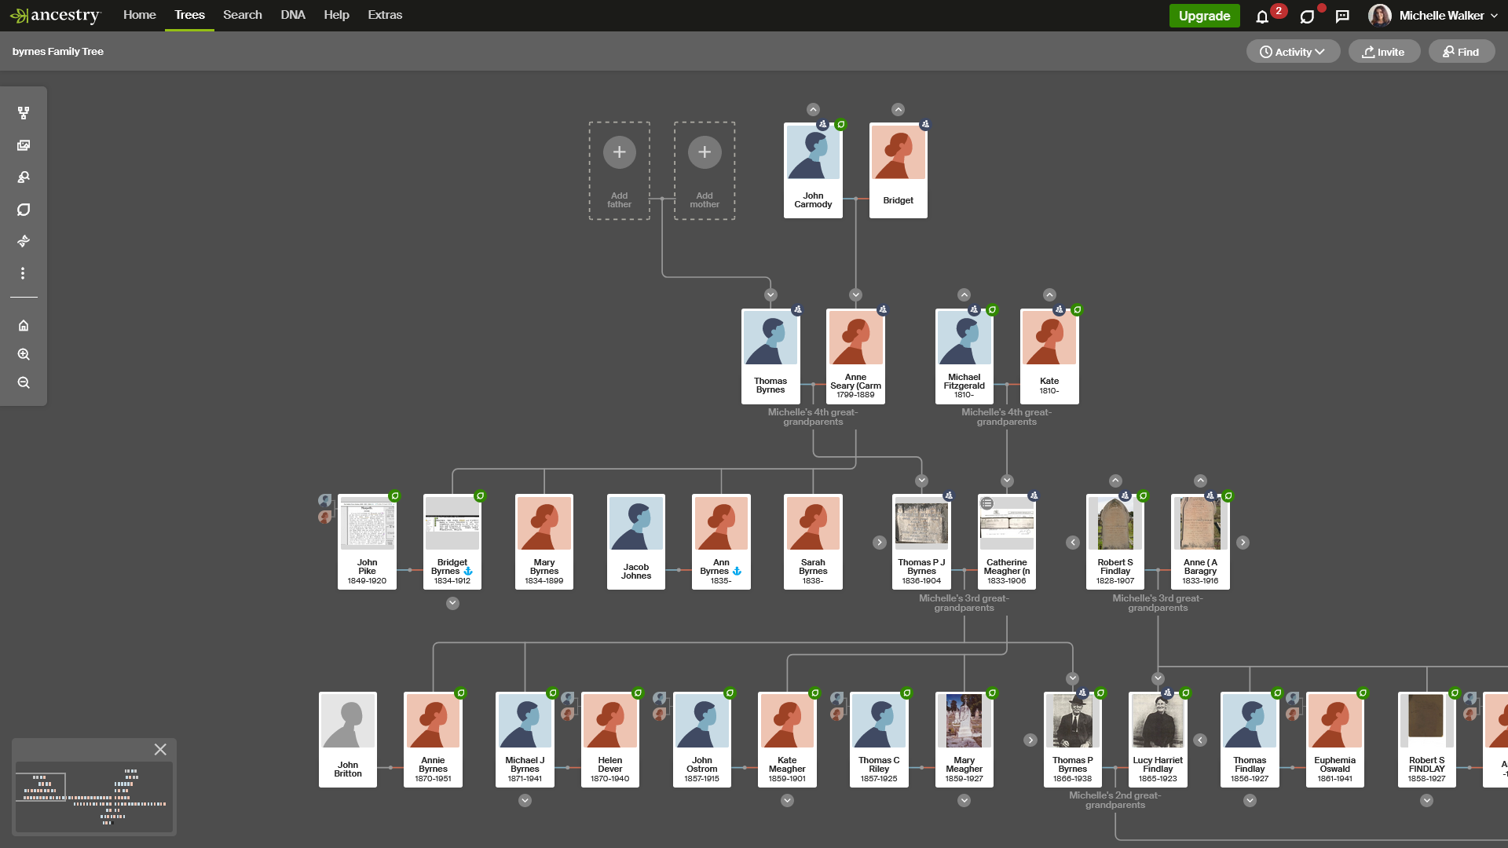
Task: Click hint leaf on John Carmody card
Action: [x=841, y=124]
